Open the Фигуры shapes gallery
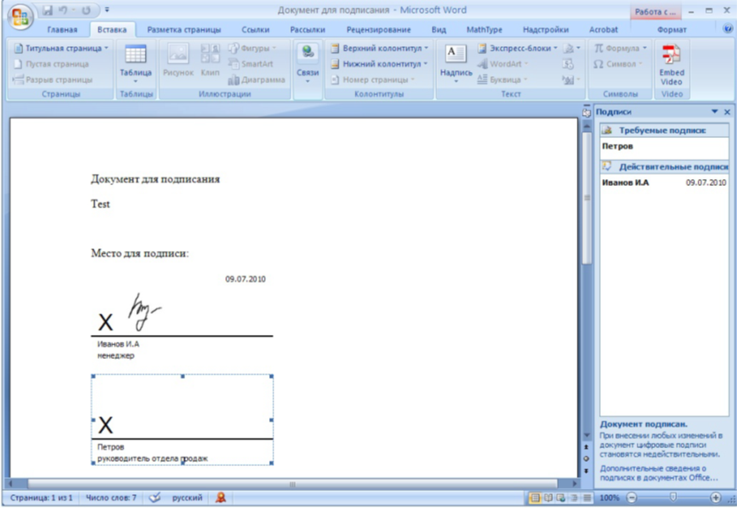Screen dimensions: 737x508 (x=253, y=49)
